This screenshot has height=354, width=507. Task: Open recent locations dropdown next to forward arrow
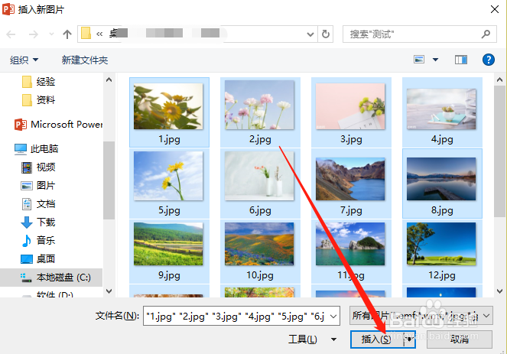click(51, 34)
